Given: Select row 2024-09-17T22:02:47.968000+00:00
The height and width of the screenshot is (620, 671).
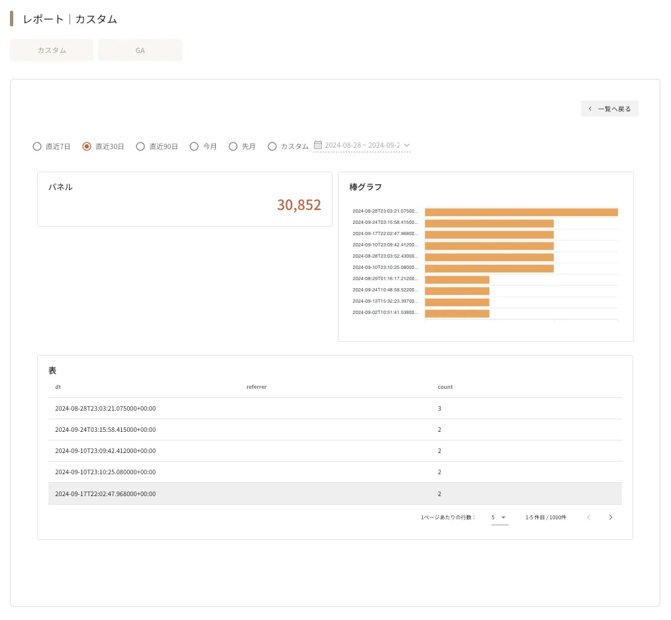Looking at the screenshot, I should 335,493.
